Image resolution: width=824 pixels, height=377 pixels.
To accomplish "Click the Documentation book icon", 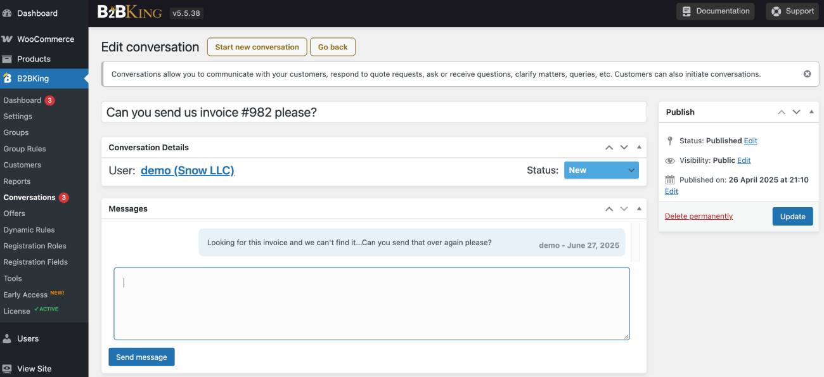I will coord(686,11).
